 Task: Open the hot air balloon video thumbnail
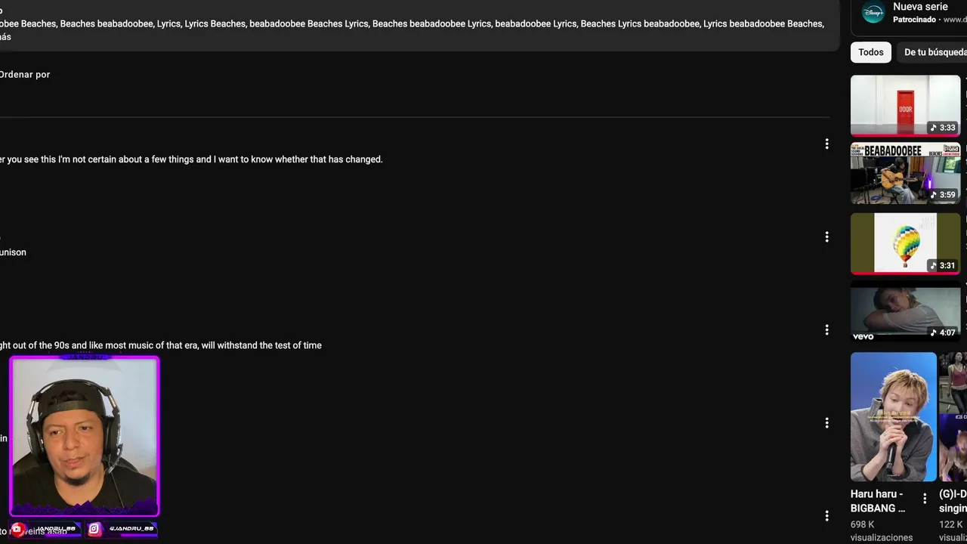(x=905, y=243)
